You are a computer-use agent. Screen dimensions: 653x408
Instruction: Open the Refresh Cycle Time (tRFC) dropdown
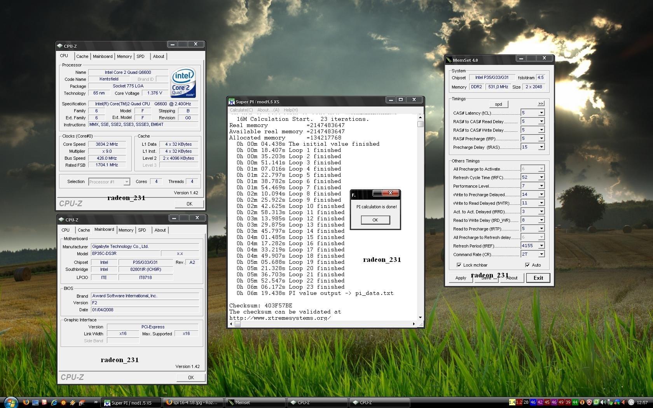[x=541, y=177]
